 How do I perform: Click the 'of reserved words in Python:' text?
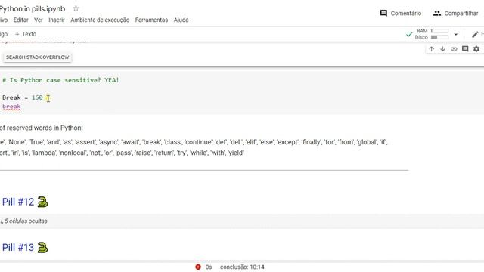coord(42,128)
